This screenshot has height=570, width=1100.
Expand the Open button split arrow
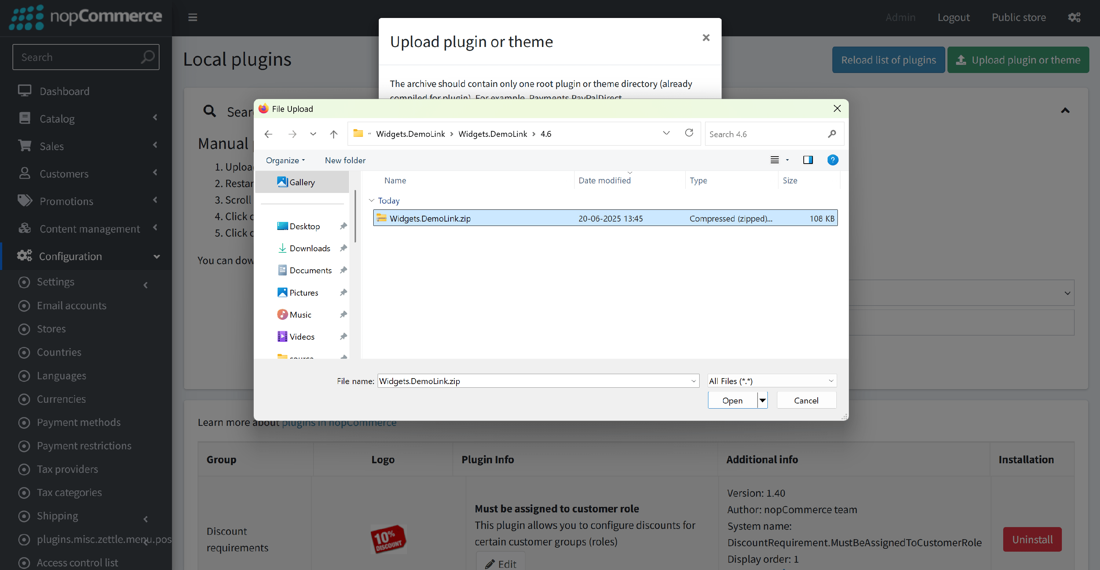(x=762, y=401)
